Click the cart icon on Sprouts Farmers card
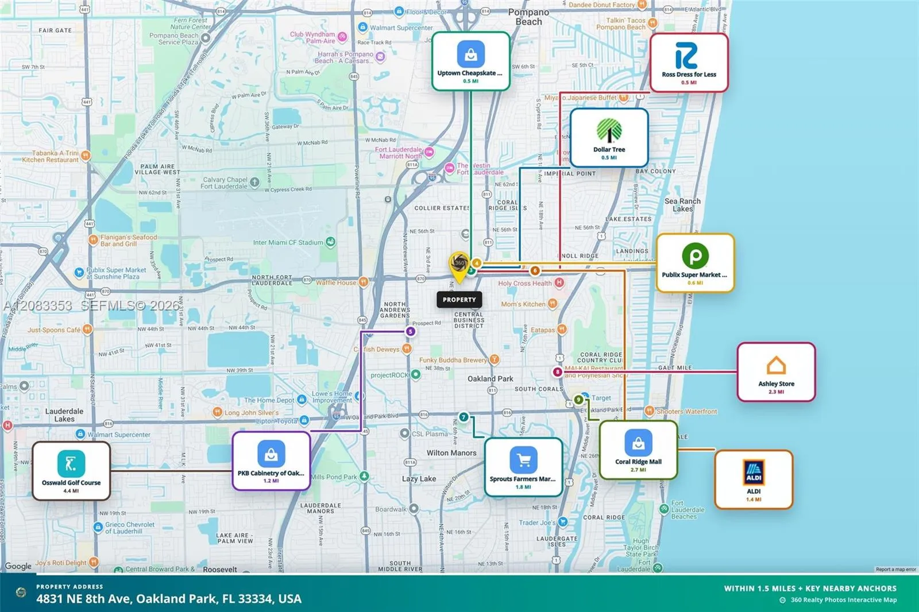Image resolution: width=919 pixels, height=612 pixels. pos(523,460)
